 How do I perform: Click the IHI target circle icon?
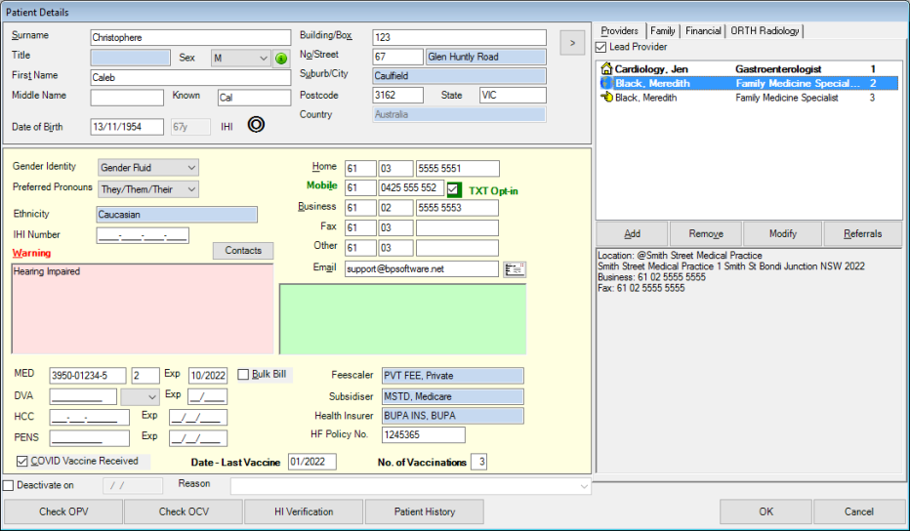point(256,124)
